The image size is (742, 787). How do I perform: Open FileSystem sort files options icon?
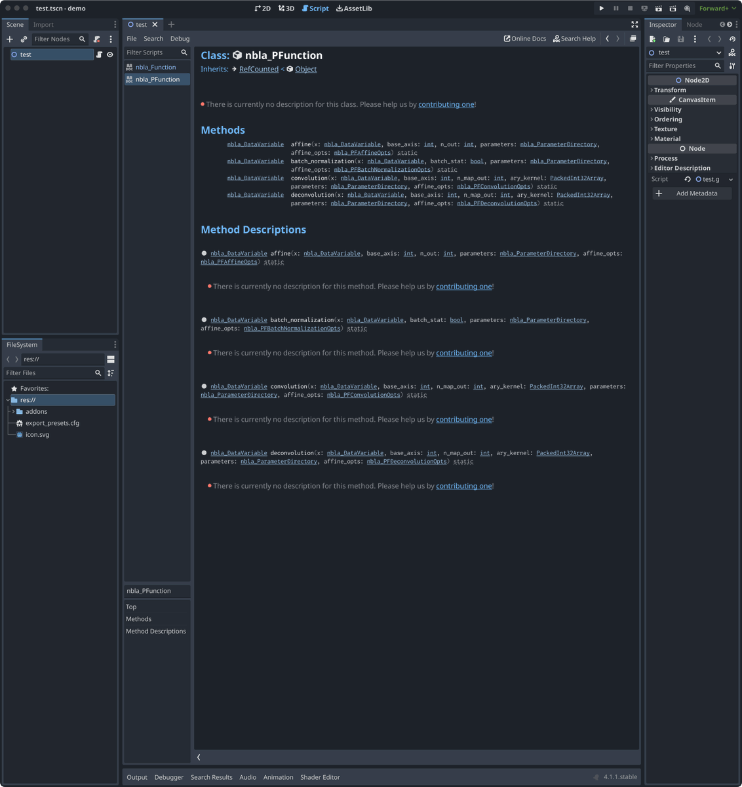click(x=111, y=373)
